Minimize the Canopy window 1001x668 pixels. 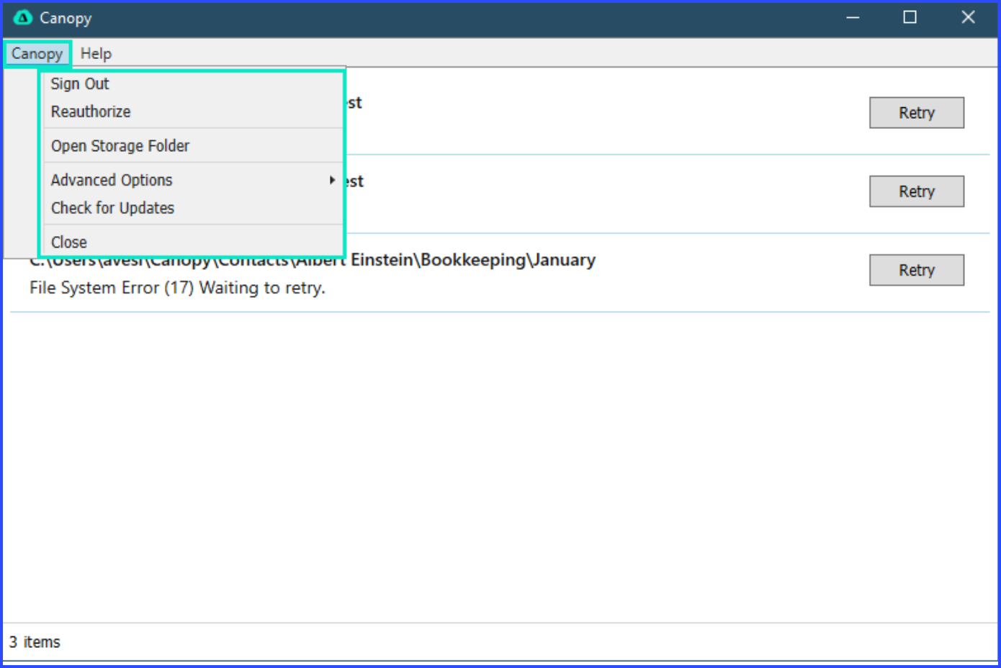[x=853, y=18]
